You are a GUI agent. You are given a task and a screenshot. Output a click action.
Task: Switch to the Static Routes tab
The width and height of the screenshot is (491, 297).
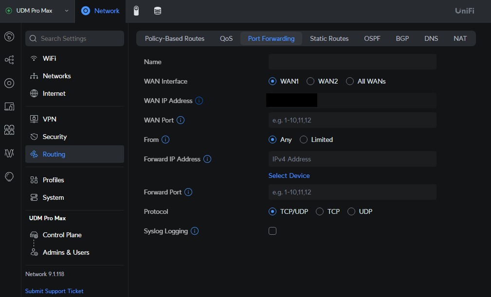pyautogui.click(x=329, y=38)
